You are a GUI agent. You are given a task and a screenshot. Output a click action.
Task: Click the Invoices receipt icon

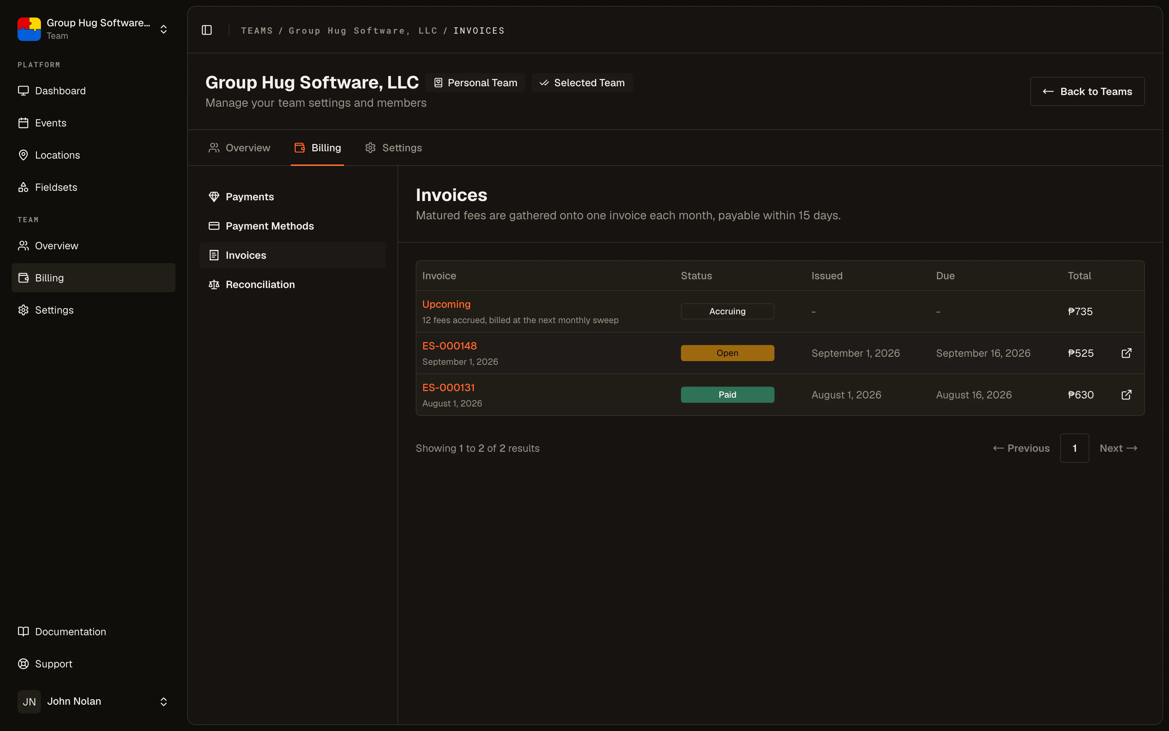coord(214,255)
